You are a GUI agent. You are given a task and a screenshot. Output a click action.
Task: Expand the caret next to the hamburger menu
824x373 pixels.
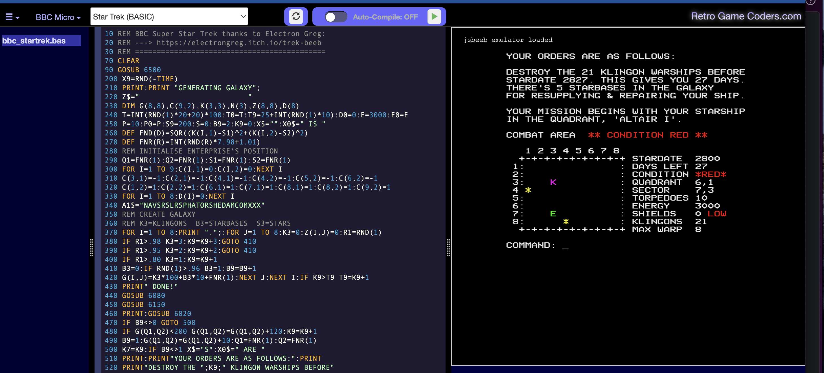click(x=17, y=18)
